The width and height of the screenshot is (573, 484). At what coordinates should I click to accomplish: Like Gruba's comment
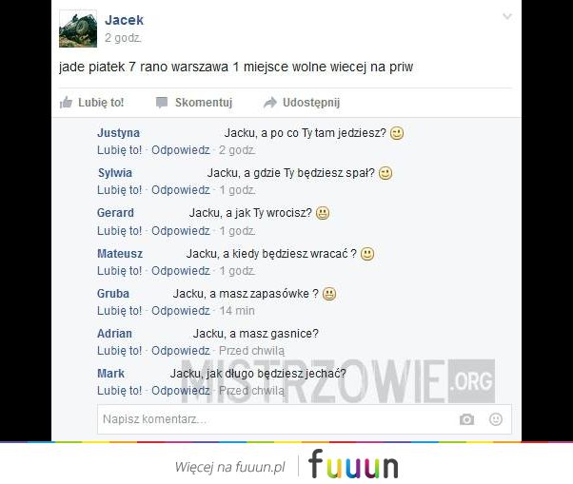pyautogui.click(x=119, y=311)
